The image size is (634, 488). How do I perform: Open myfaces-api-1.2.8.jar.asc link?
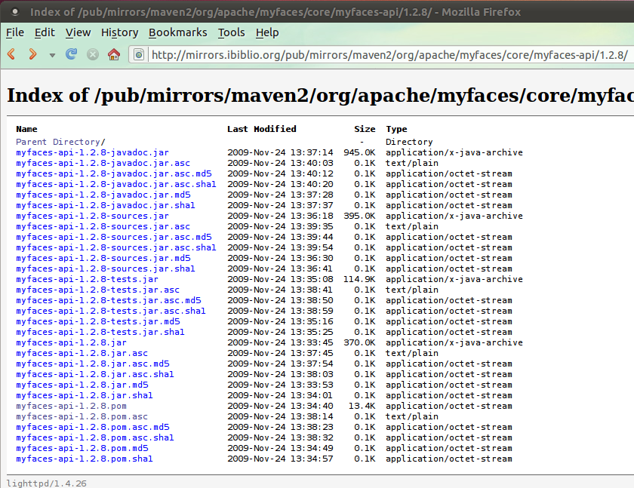pyautogui.click(x=82, y=353)
